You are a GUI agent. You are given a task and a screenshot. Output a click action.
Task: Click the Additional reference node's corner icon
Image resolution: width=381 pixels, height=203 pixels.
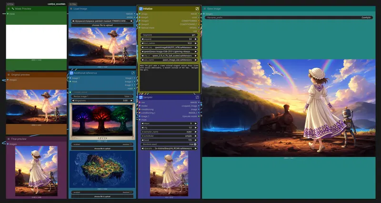pyautogui.click(x=132, y=72)
